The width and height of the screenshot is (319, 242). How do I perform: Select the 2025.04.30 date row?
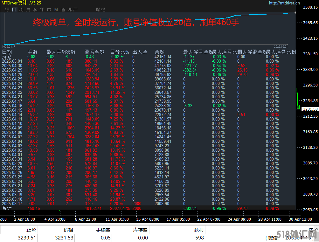[x=12, y=66]
